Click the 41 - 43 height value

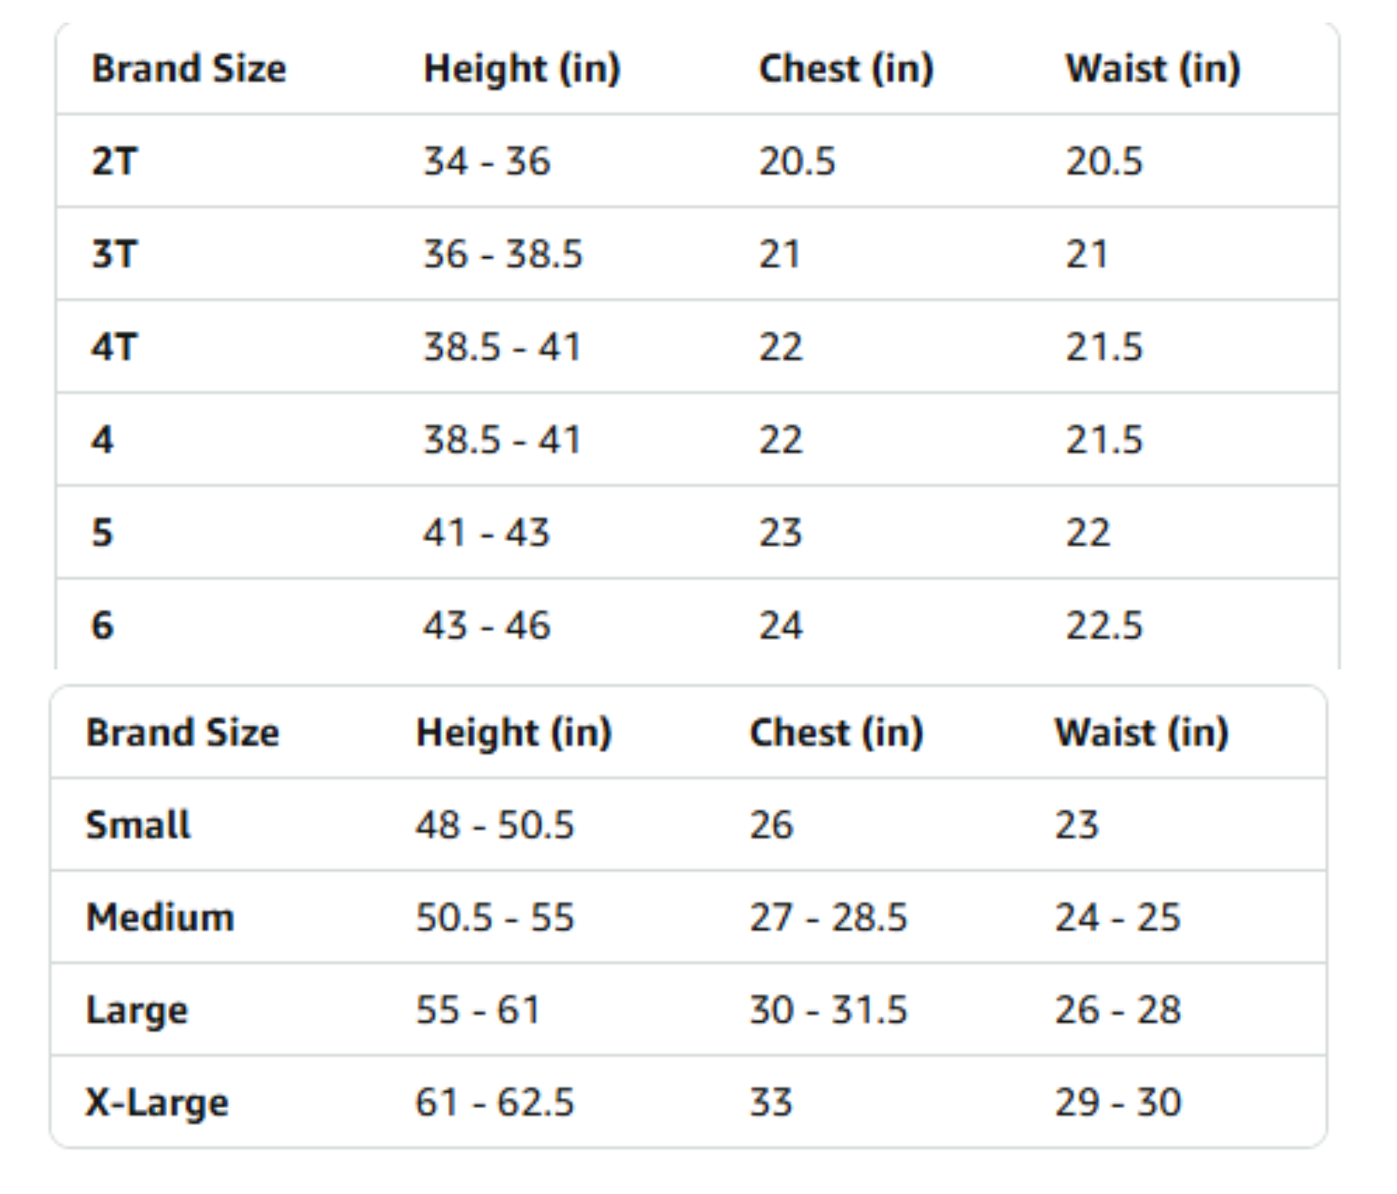(x=486, y=533)
